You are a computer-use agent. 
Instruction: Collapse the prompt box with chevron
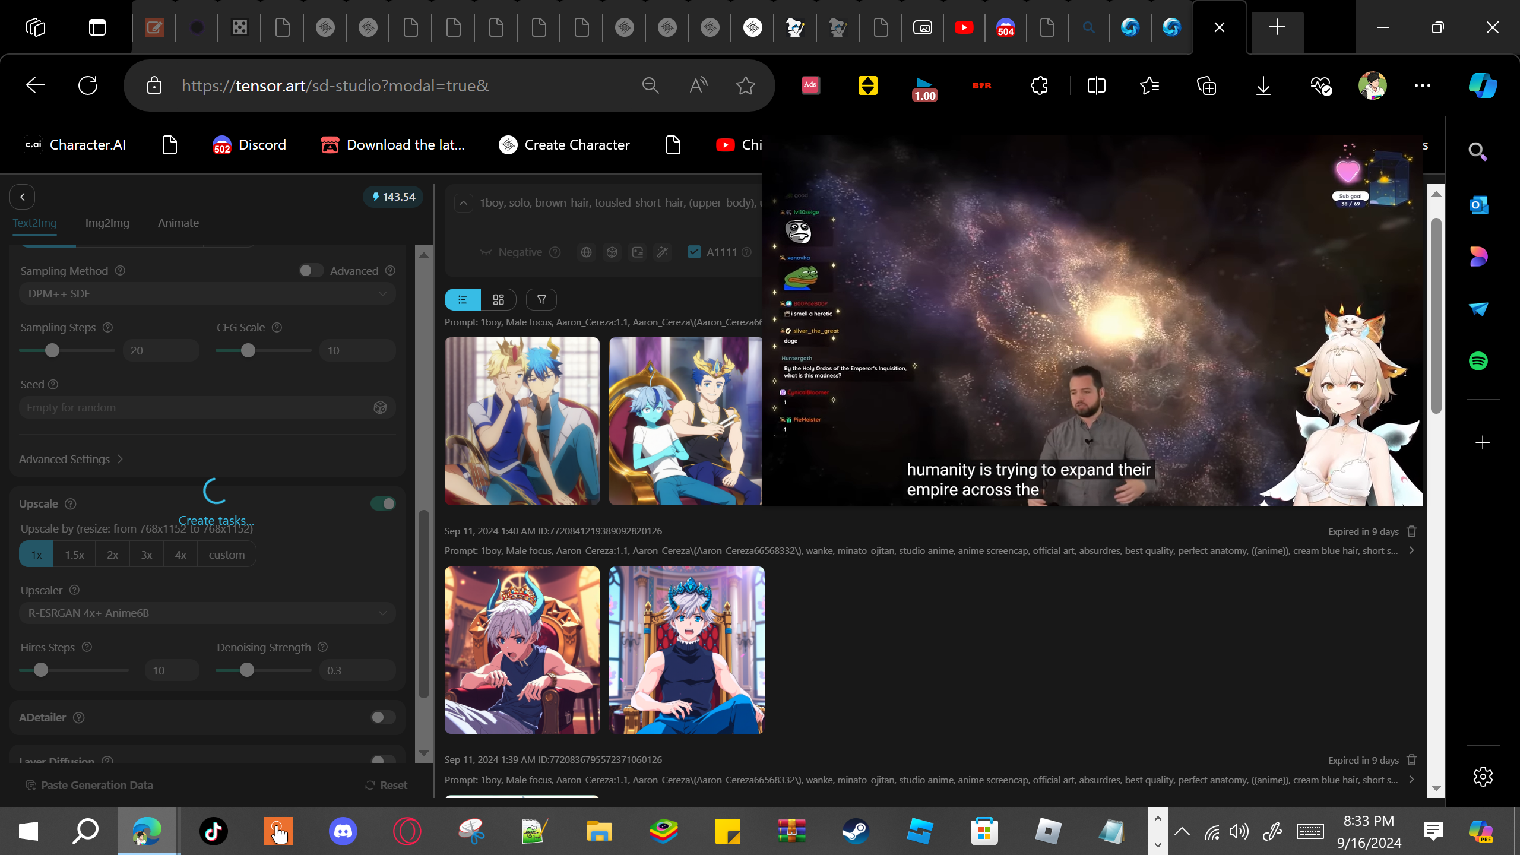click(x=464, y=203)
